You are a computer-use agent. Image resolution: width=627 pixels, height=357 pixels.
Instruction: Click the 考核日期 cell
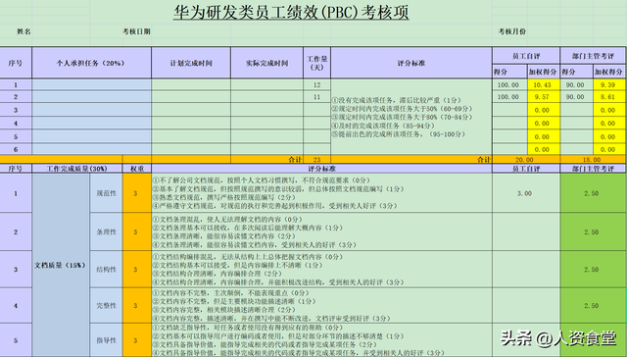tap(136, 31)
